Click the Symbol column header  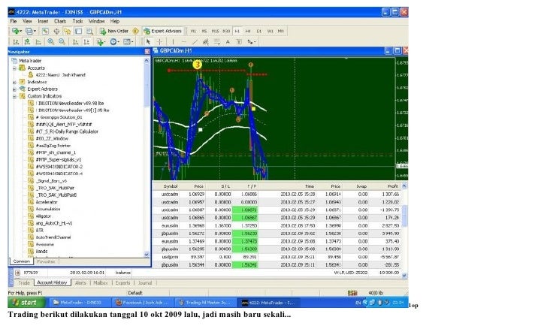(171, 186)
